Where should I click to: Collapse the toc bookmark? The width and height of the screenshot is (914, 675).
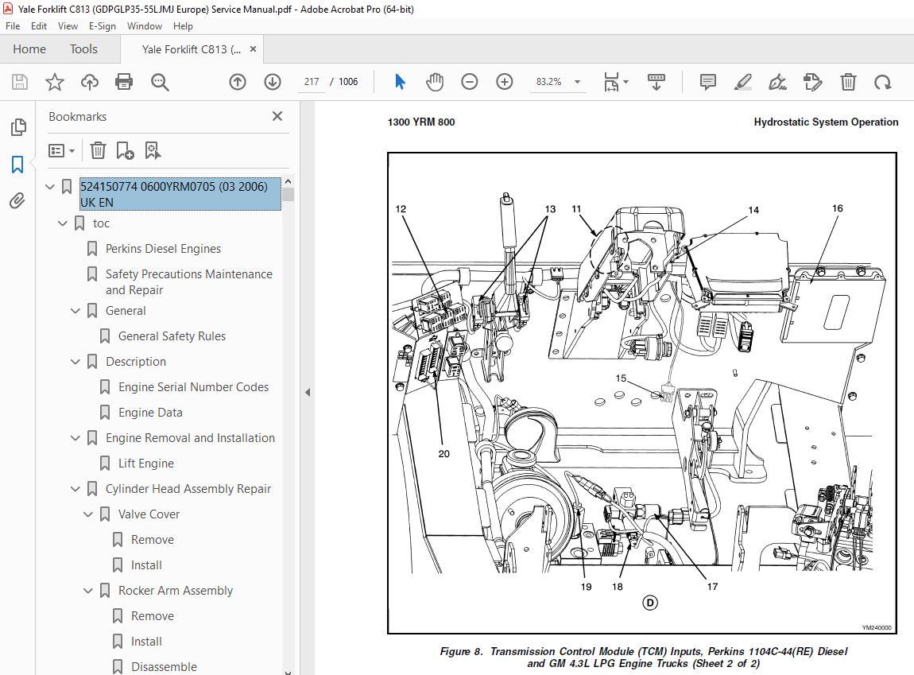click(x=63, y=223)
